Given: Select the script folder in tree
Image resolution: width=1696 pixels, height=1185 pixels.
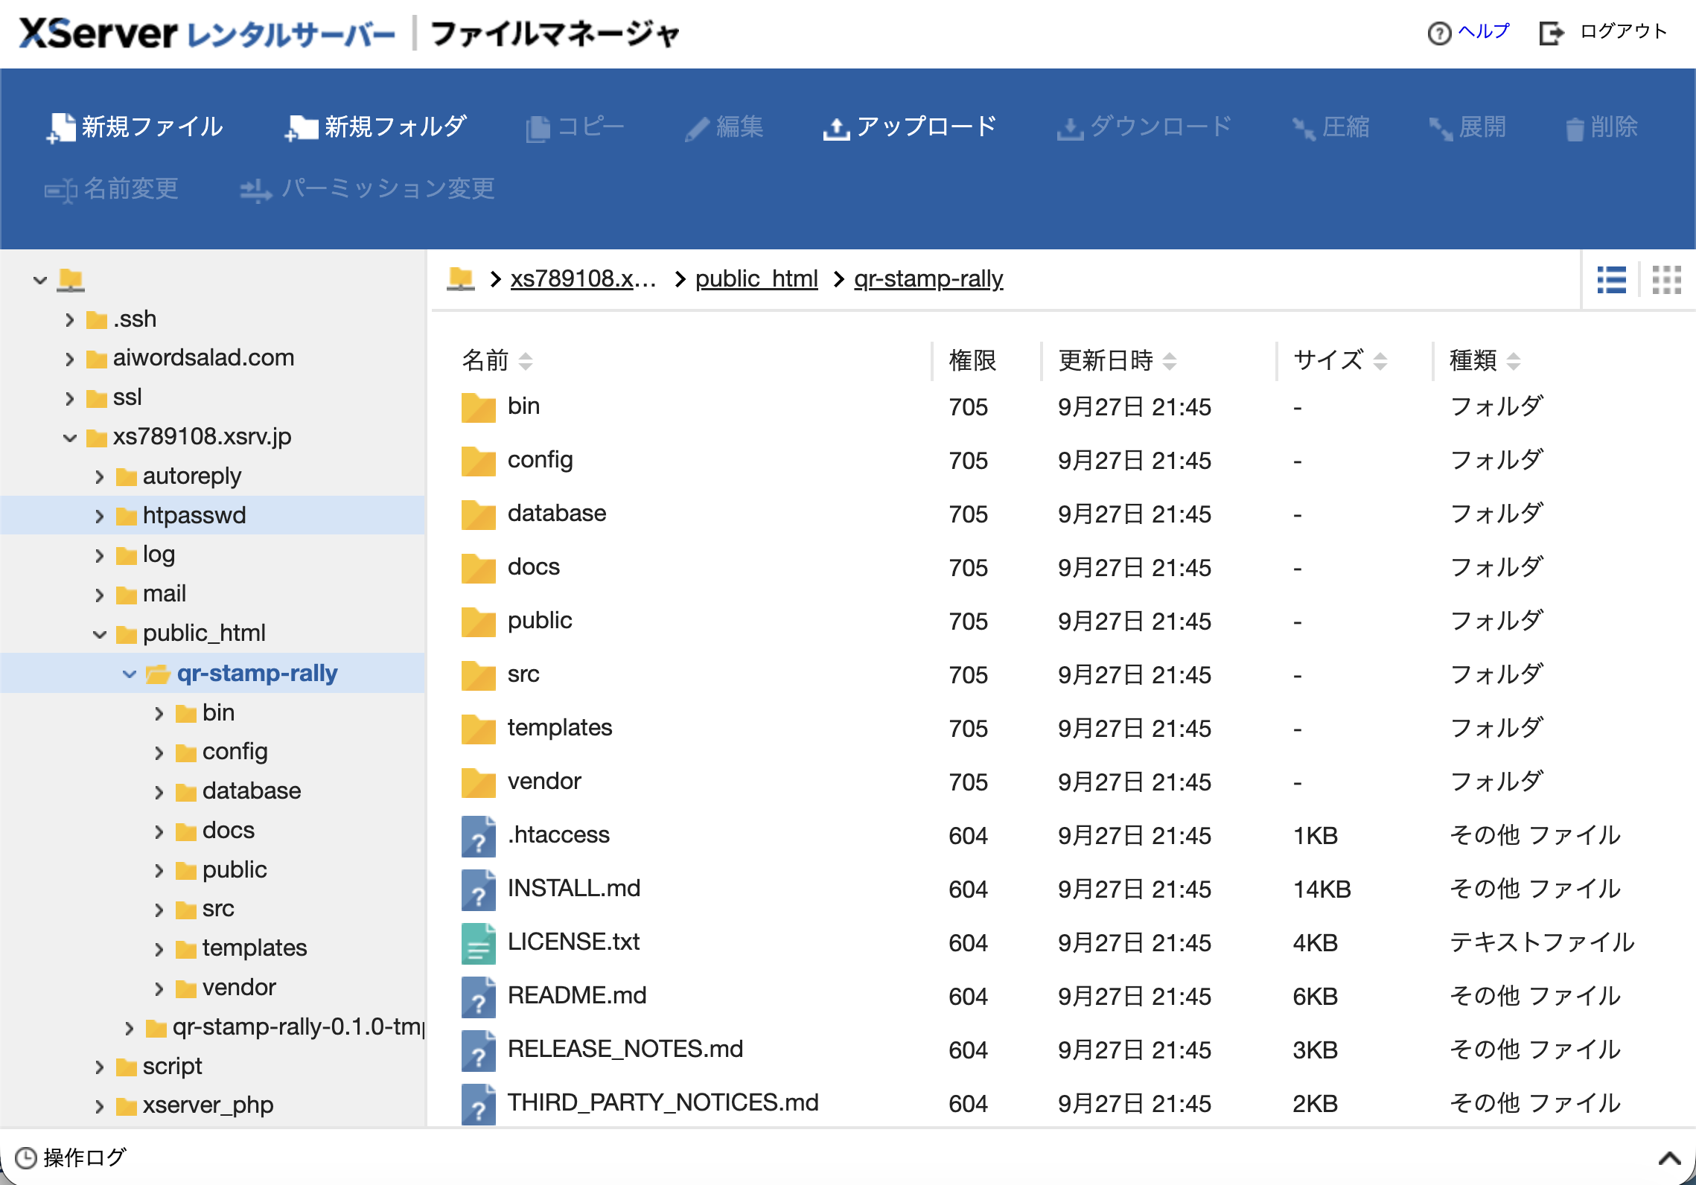Looking at the screenshot, I should coord(172,1067).
